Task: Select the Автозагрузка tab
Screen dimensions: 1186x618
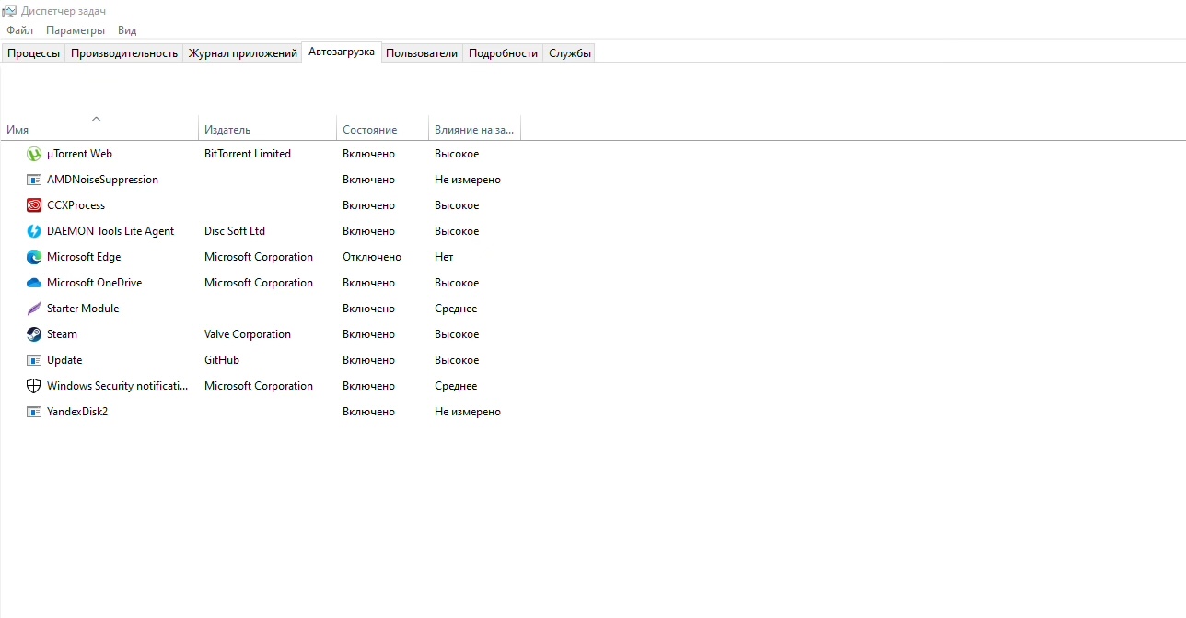Action: coord(342,52)
